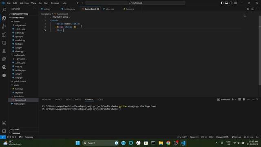This screenshot has height=147, width=261.
Task: Maximize the panel size with the up chevron
Action: coord(253,99)
